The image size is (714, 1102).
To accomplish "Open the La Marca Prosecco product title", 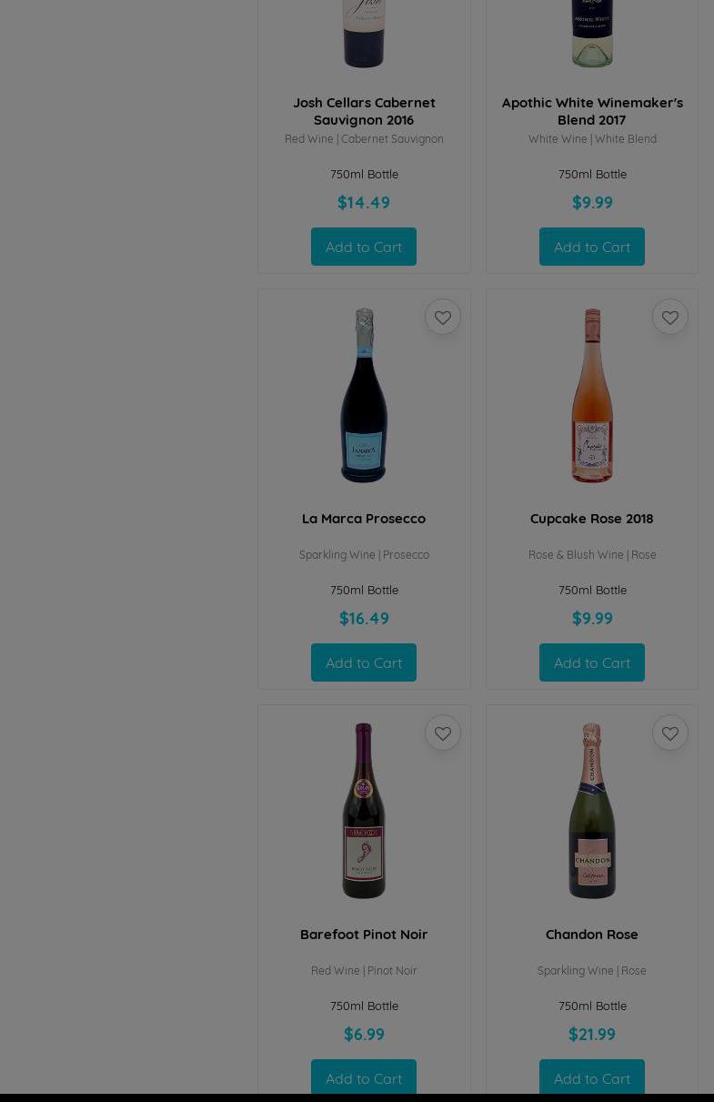I will click(364, 519).
